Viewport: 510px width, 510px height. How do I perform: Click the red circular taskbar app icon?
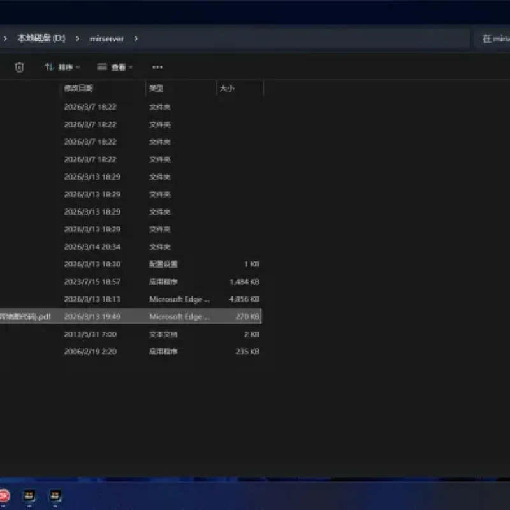pyautogui.click(x=4, y=496)
